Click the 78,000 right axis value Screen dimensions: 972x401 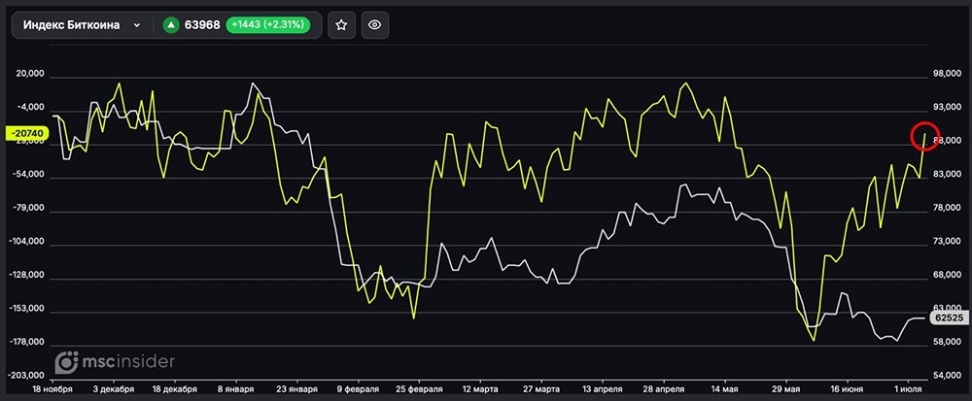[947, 209]
